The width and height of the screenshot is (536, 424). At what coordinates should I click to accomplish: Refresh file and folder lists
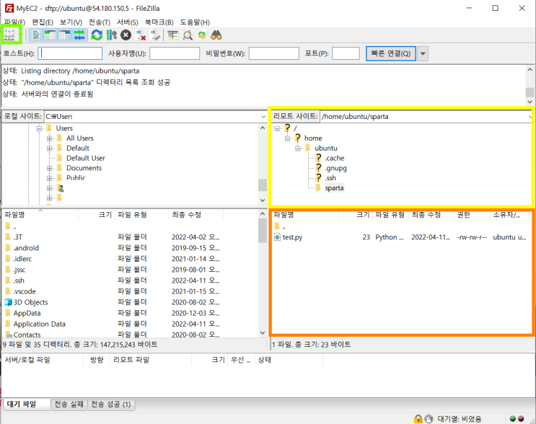coord(97,35)
